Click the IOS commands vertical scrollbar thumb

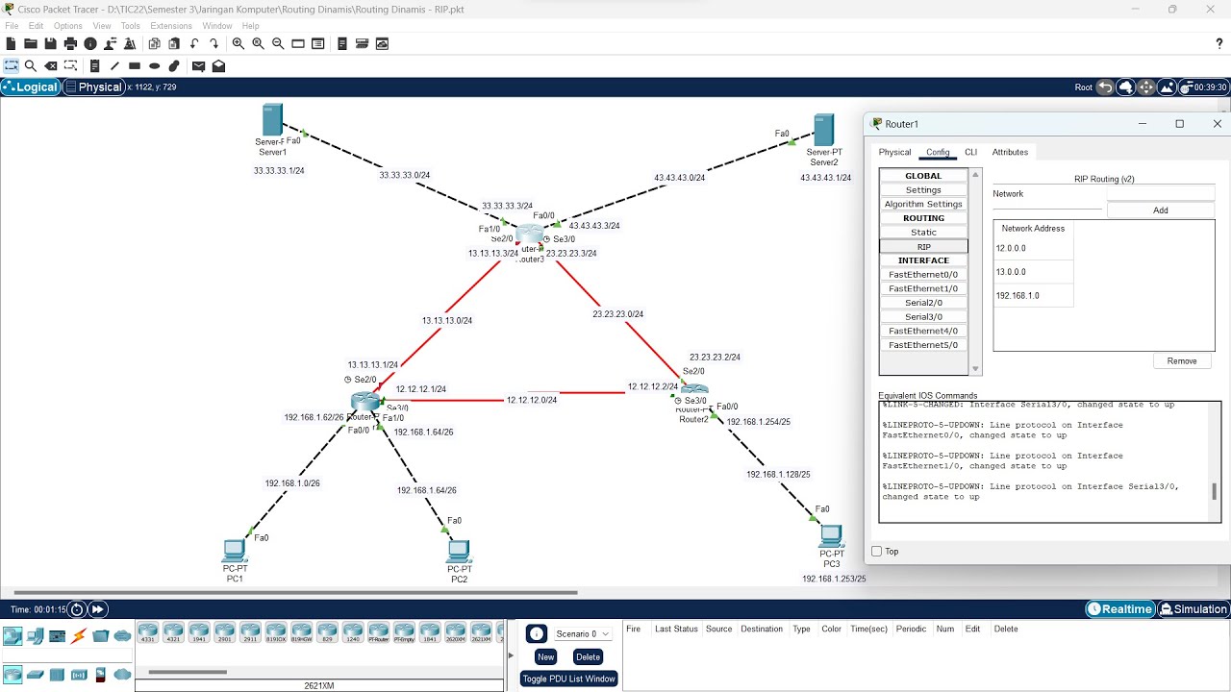pos(1214,492)
